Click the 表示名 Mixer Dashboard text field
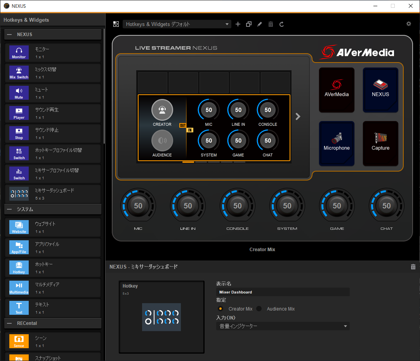 pos(283,292)
